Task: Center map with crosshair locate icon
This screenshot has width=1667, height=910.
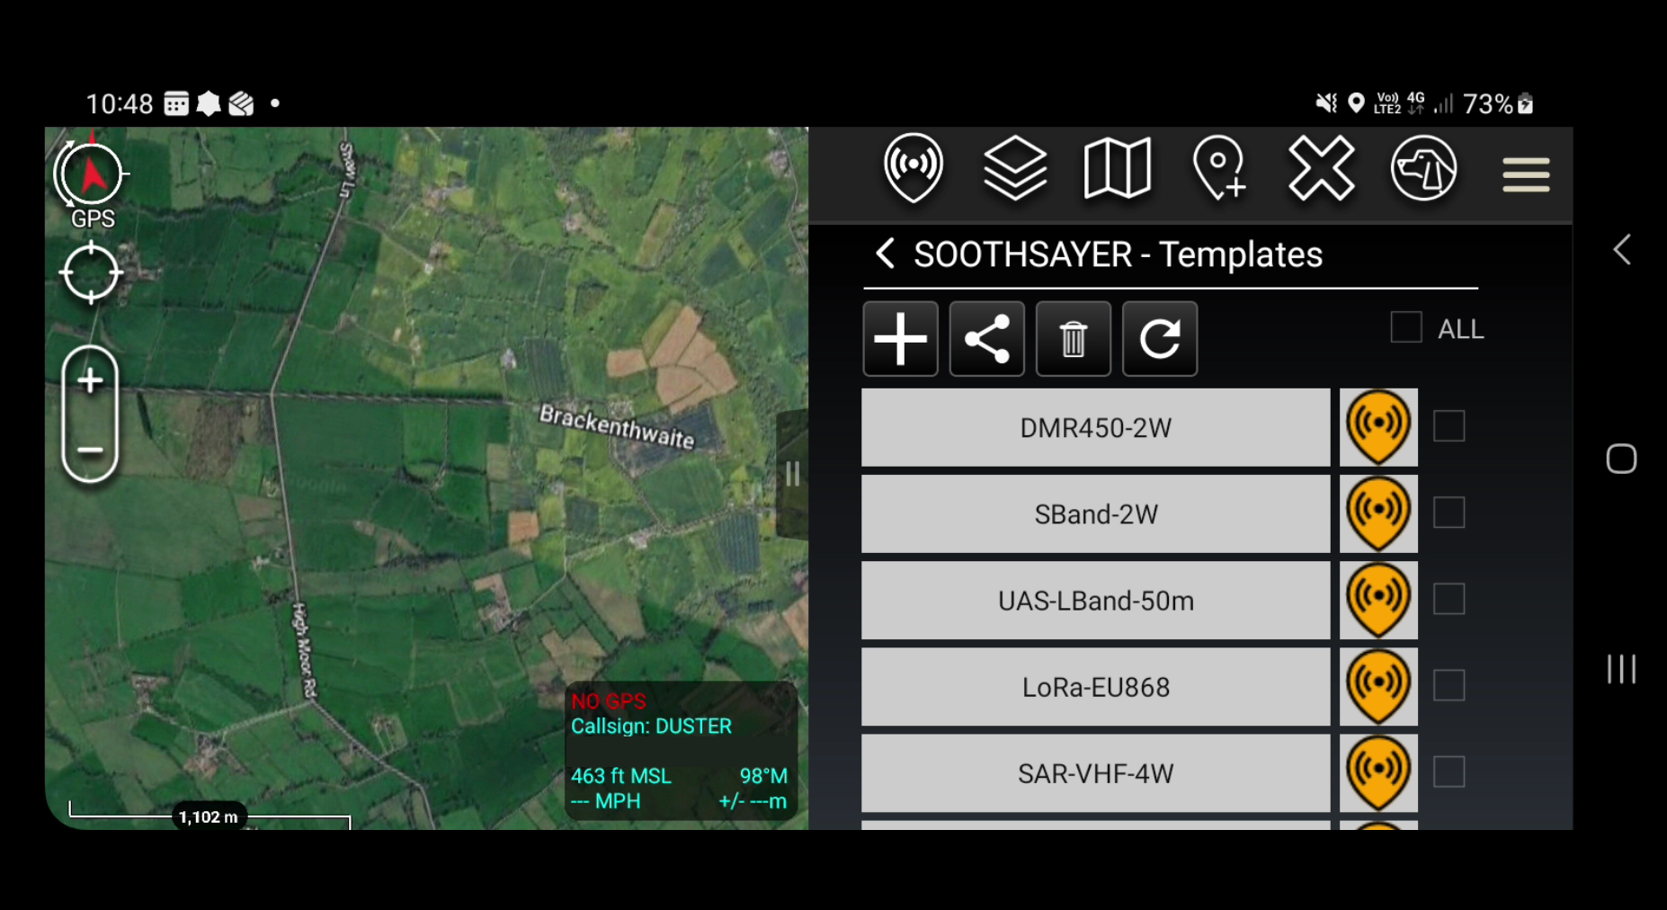Action: [x=91, y=272]
